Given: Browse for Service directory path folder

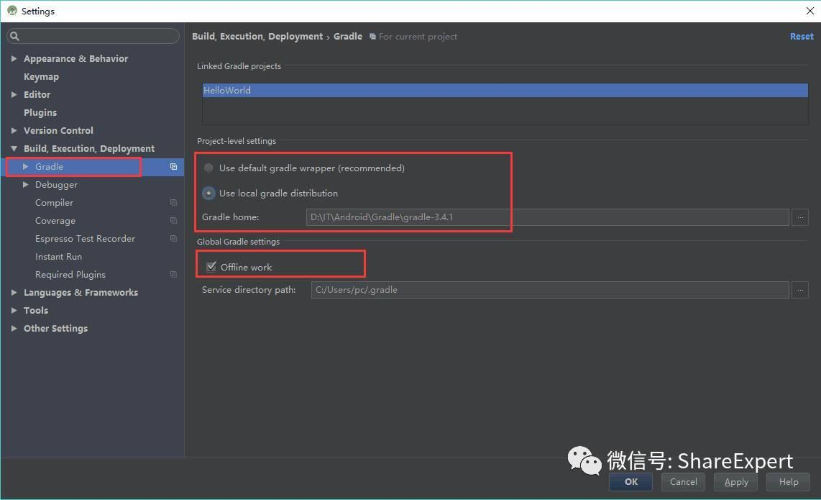Looking at the screenshot, I should [800, 290].
